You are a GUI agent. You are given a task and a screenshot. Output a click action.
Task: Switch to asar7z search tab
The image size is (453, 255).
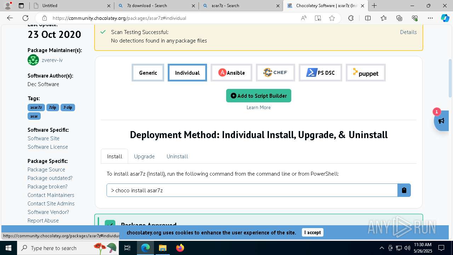[241, 6]
